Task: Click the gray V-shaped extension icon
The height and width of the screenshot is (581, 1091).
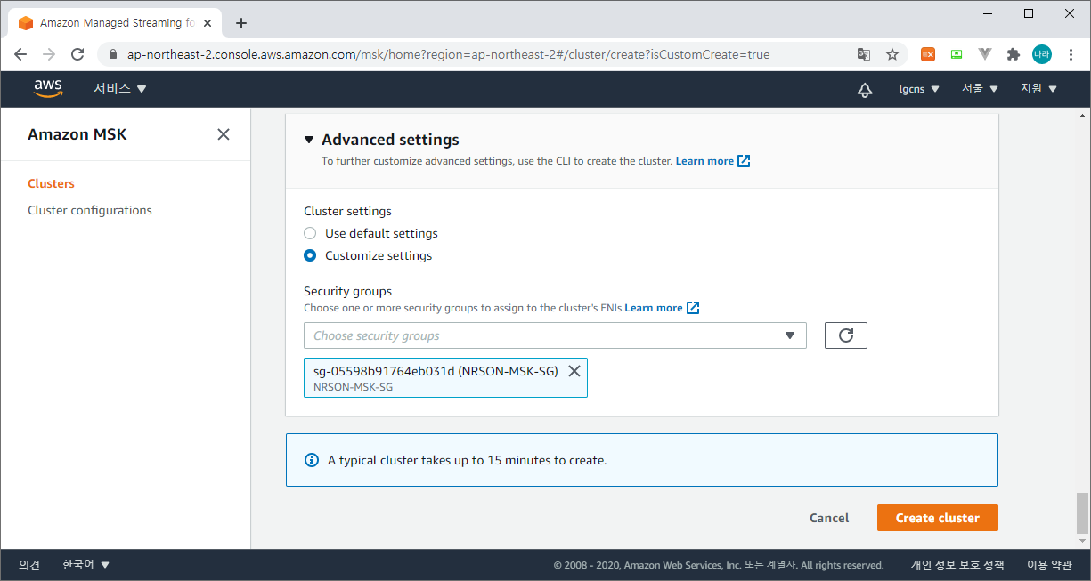Action: click(x=984, y=54)
